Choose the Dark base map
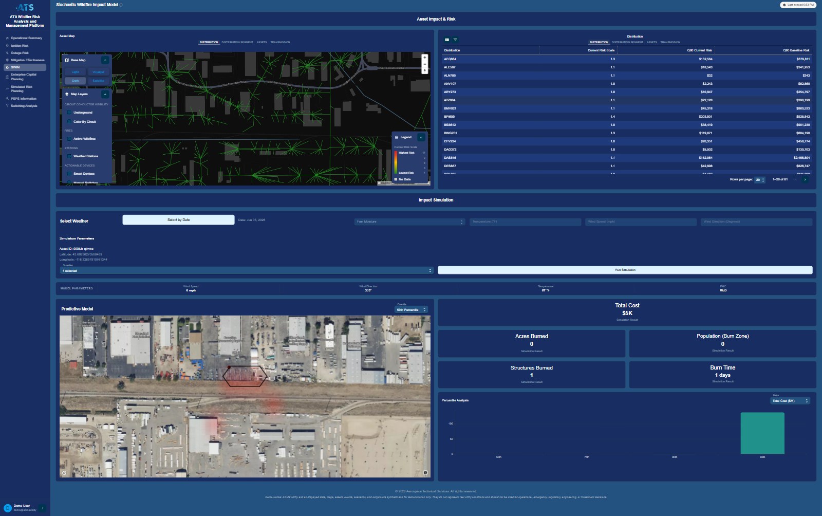822x516 pixels. click(76, 81)
